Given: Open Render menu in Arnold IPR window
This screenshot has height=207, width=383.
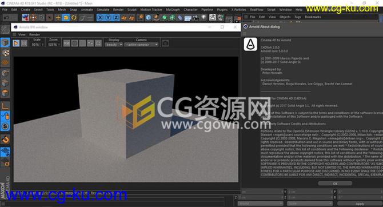Looking at the screenshot, I should (x=35, y=34).
